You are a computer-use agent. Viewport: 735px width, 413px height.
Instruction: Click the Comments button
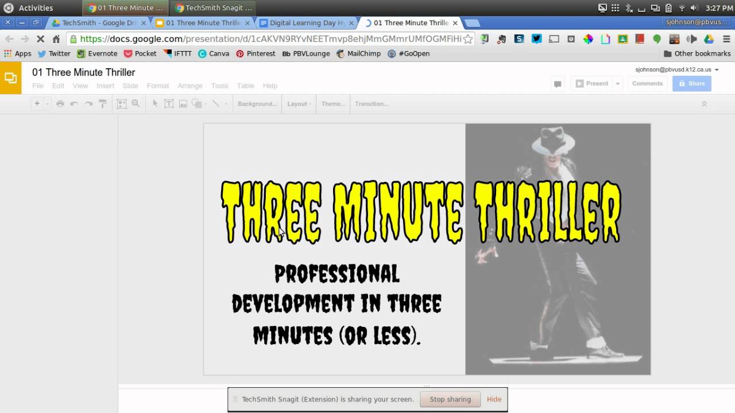pos(647,84)
